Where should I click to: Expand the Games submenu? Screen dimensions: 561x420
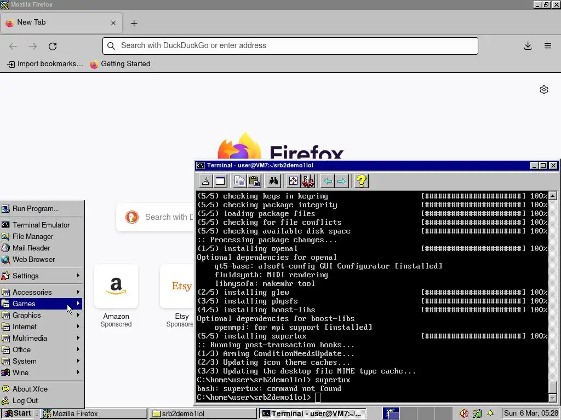tap(42, 304)
